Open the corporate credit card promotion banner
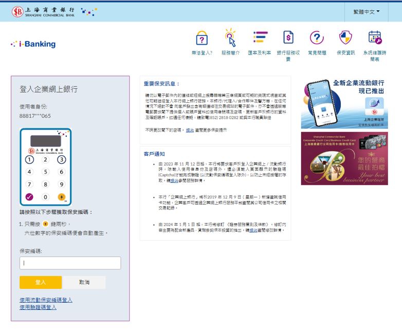This screenshot has width=402, height=330. 344,158
